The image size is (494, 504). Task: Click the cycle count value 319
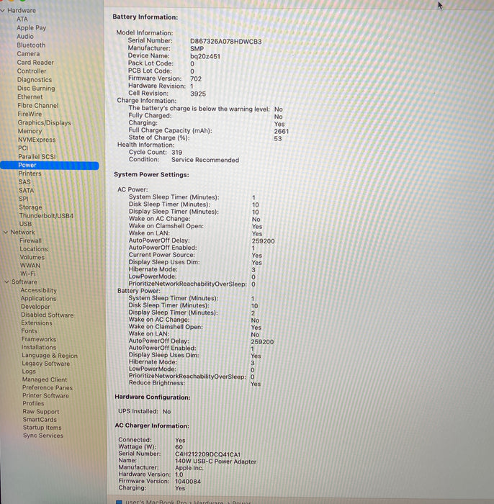coord(176,153)
